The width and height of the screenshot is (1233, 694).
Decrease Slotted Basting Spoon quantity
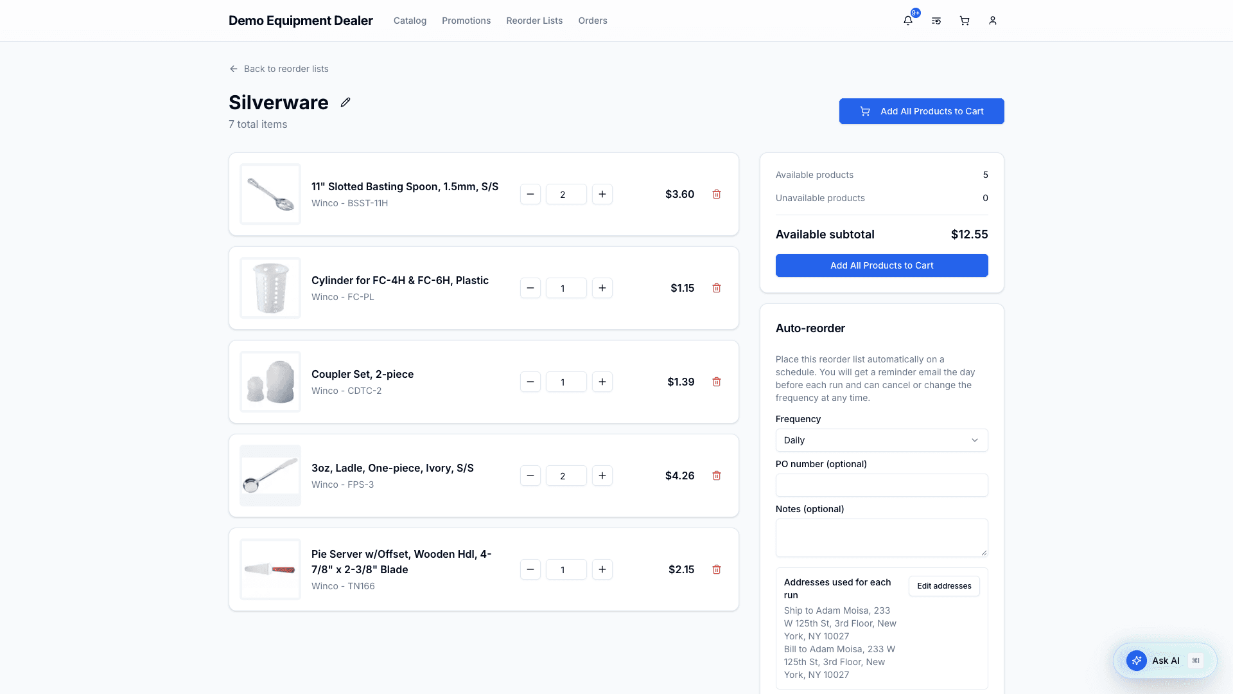530,194
